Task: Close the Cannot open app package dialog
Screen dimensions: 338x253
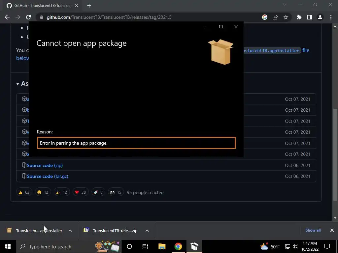Action: point(236,27)
